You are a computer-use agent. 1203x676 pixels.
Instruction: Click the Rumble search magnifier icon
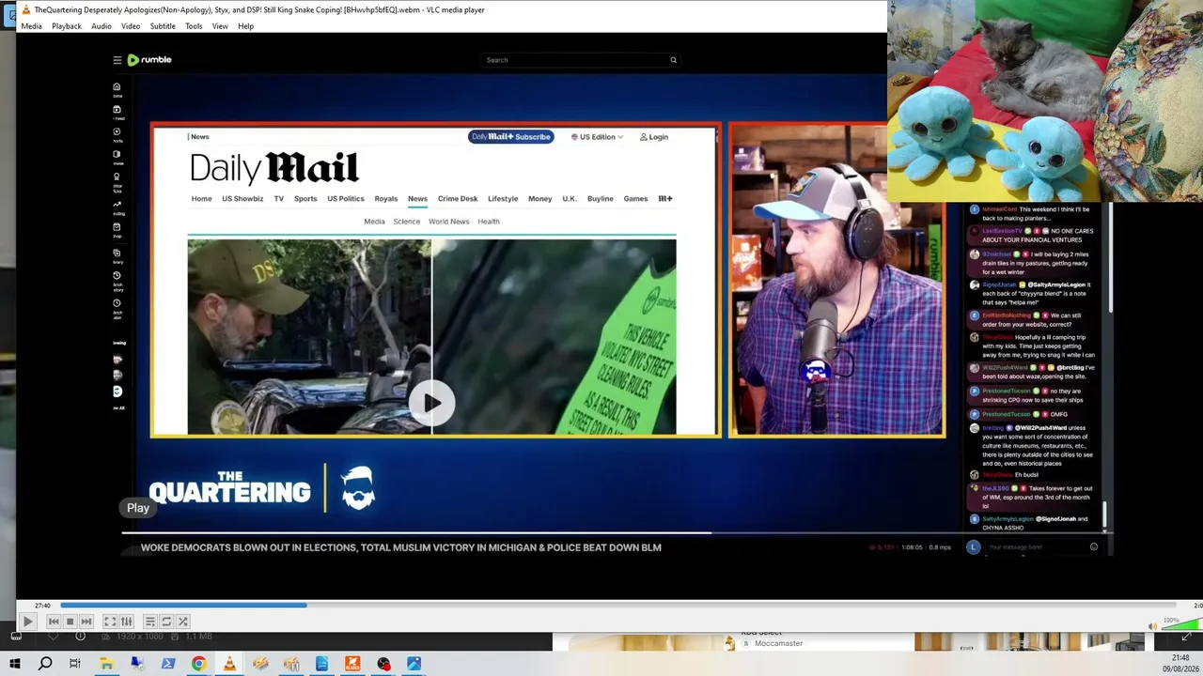(673, 60)
